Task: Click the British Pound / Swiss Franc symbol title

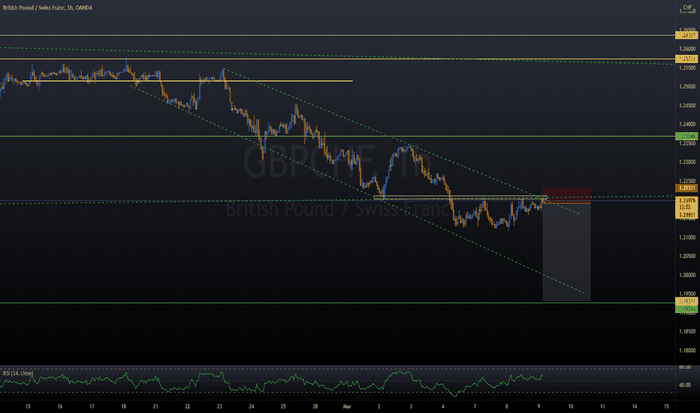Action: (48, 8)
